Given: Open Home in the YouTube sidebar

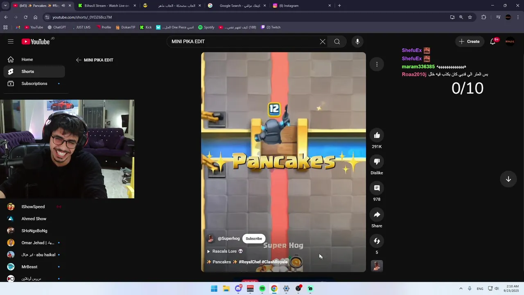Looking at the screenshot, I should click(x=34, y=59).
